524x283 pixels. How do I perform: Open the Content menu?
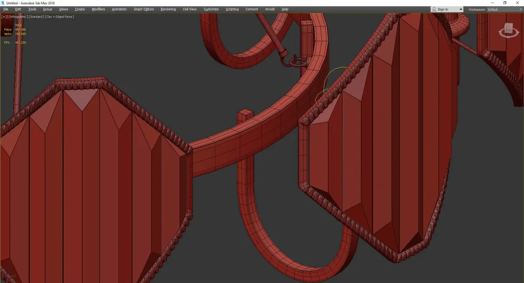click(x=252, y=9)
